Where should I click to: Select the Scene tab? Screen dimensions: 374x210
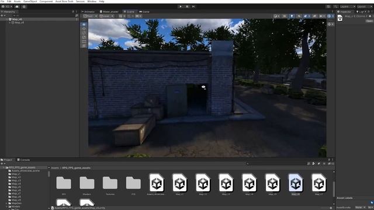click(129, 12)
